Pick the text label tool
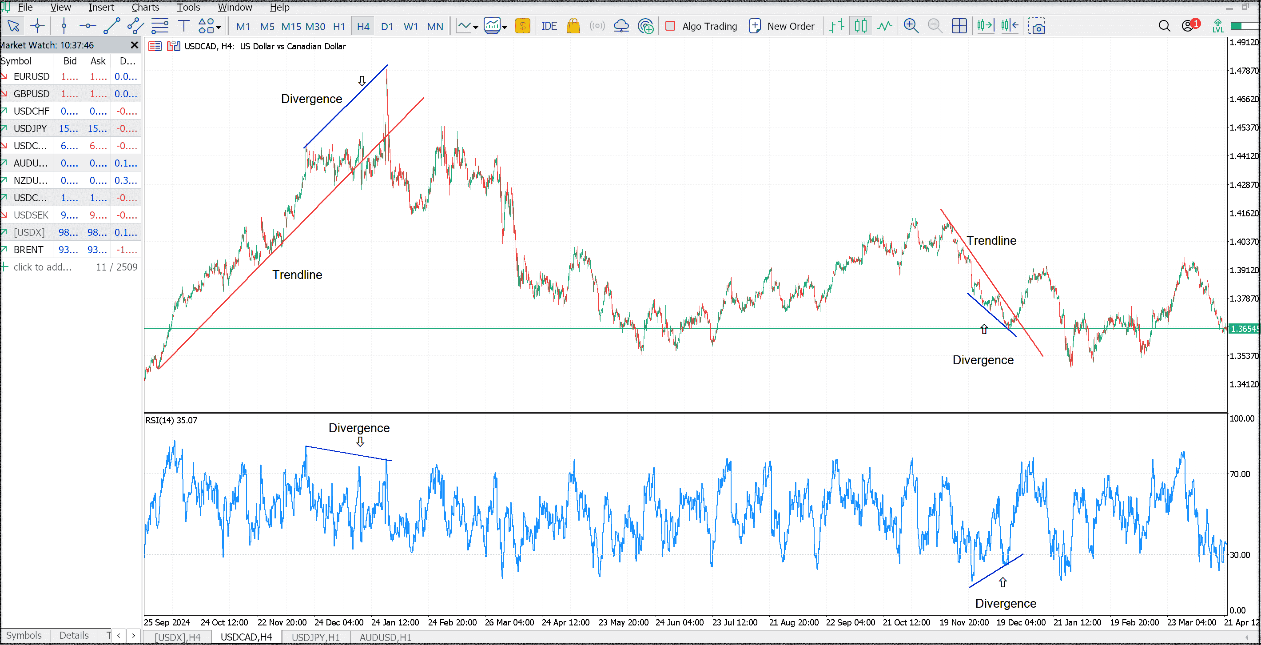Screen dimensions: 1261x645 click(183, 26)
